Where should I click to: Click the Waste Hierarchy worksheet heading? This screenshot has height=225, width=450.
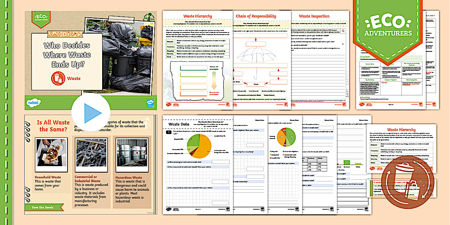197,16
